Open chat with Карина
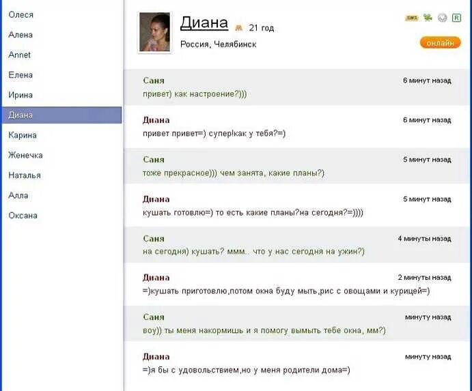The height and width of the screenshot is (391, 472). click(x=23, y=135)
